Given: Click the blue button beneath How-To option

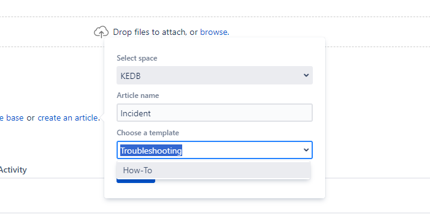Looking at the screenshot, I should point(136,181).
